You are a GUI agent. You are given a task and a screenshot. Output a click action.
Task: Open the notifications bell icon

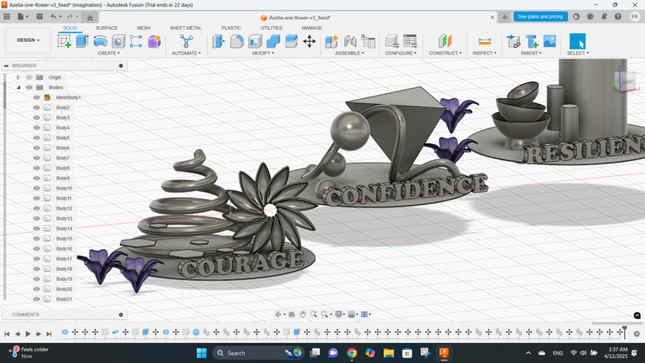pyautogui.click(x=604, y=17)
